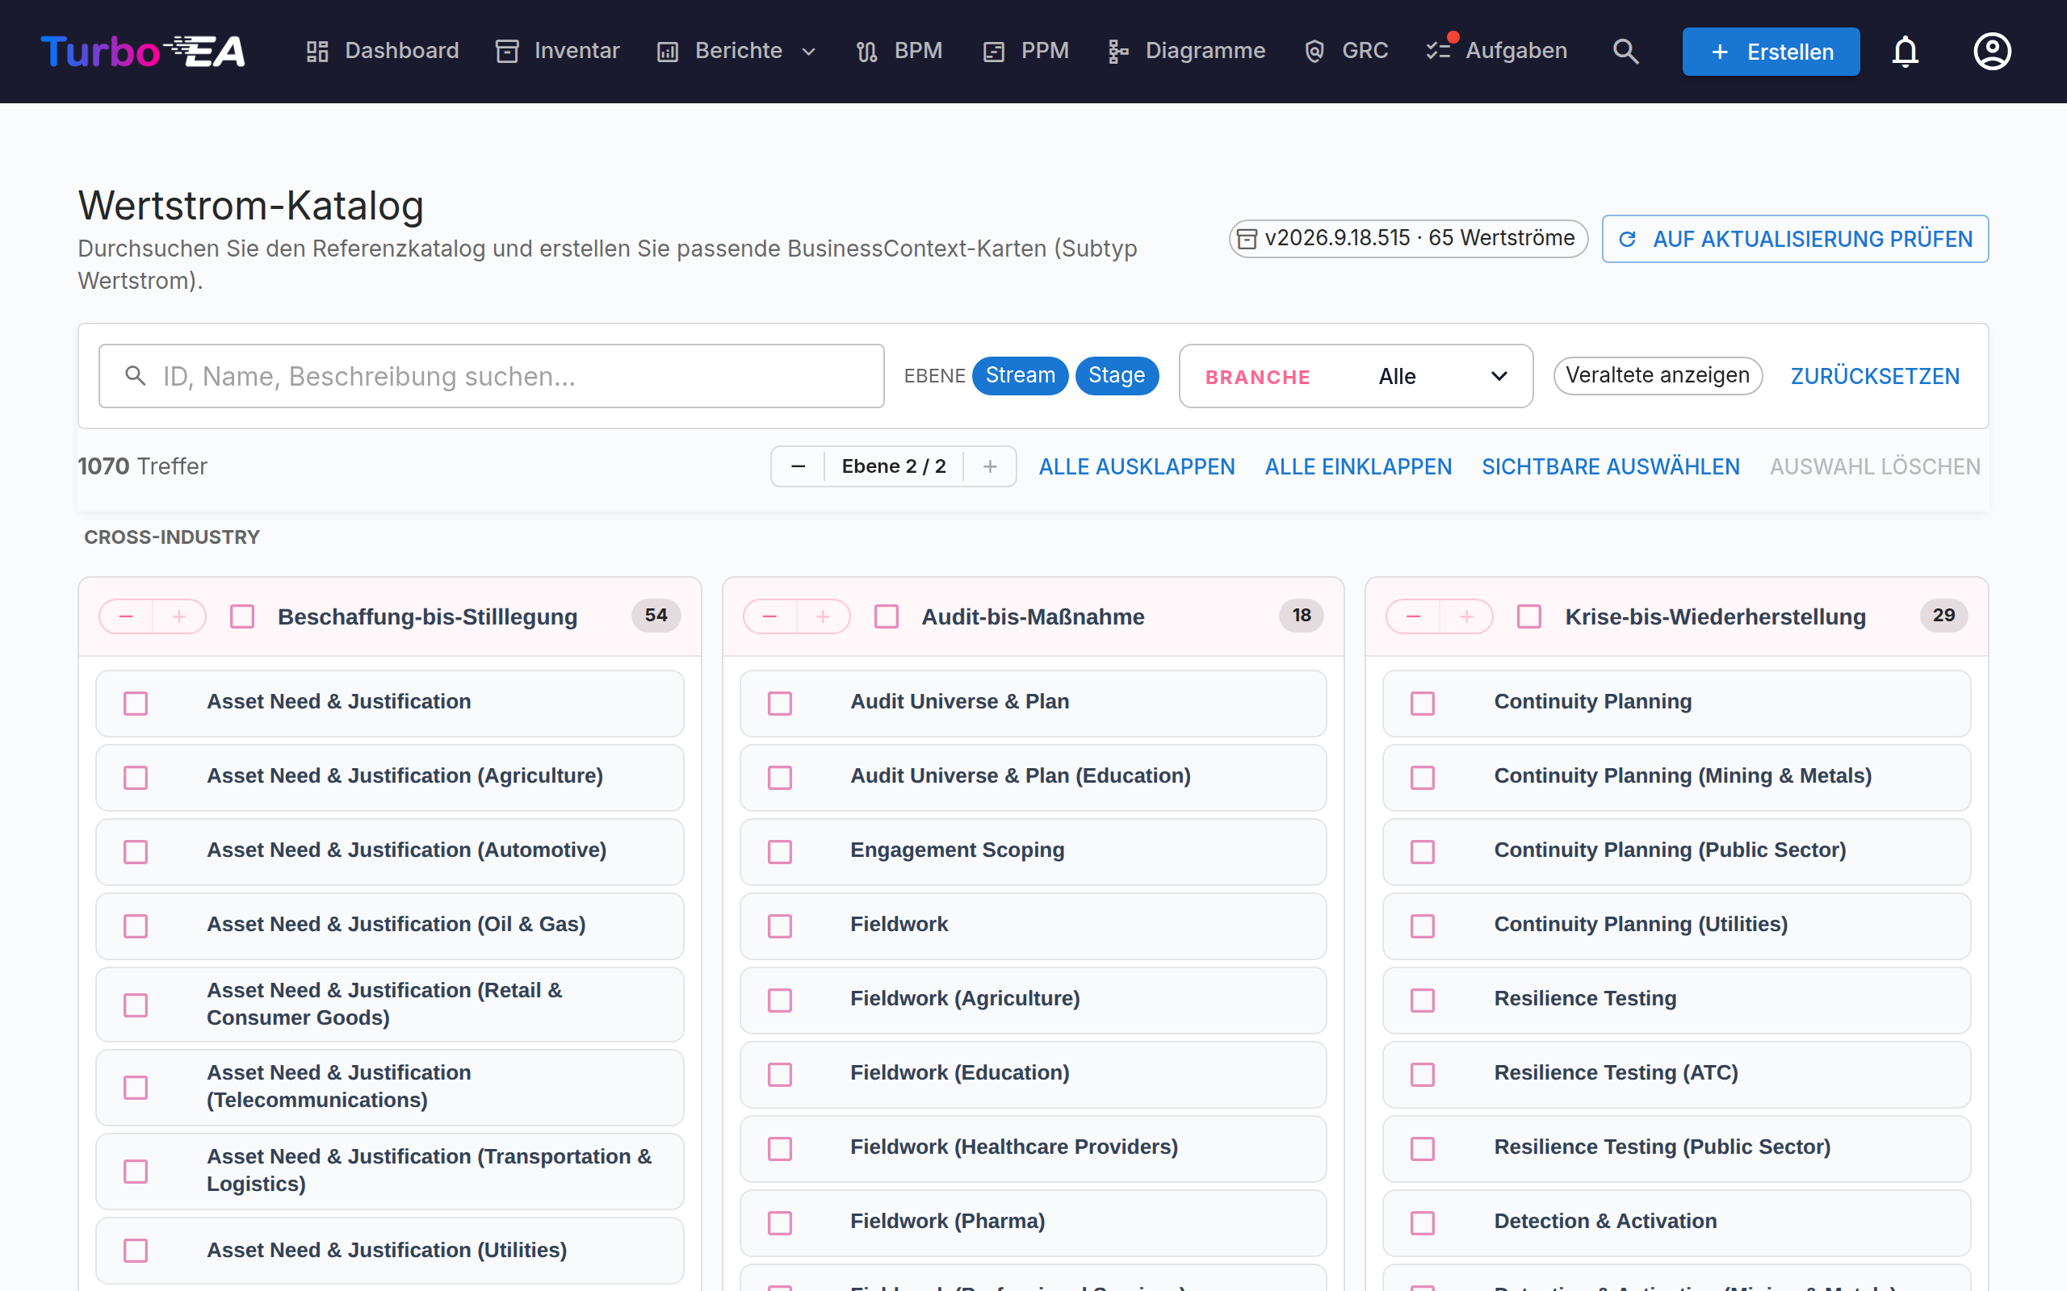The height and width of the screenshot is (1291, 2067).
Task: Open the GRC menu item
Action: point(1347,51)
